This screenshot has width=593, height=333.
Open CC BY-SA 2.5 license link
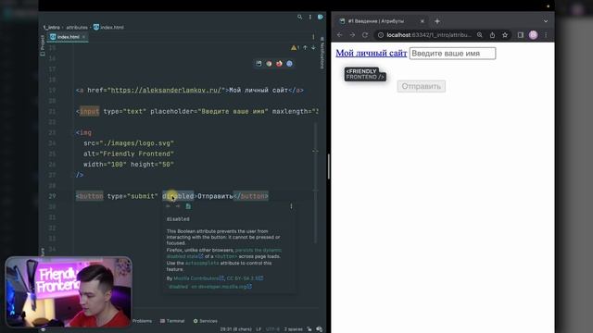(x=245, y=278)
